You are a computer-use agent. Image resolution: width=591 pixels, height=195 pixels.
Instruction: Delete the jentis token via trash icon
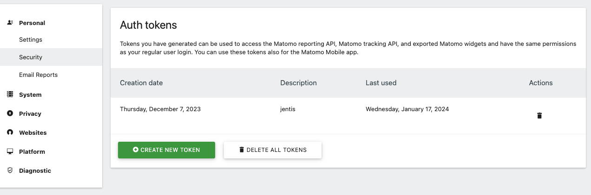coord(539,115)
